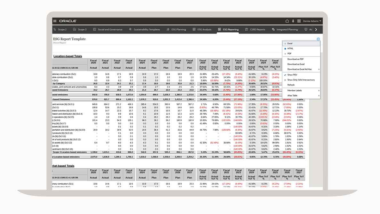Select the PDF radio option

[x=285, y=54]
